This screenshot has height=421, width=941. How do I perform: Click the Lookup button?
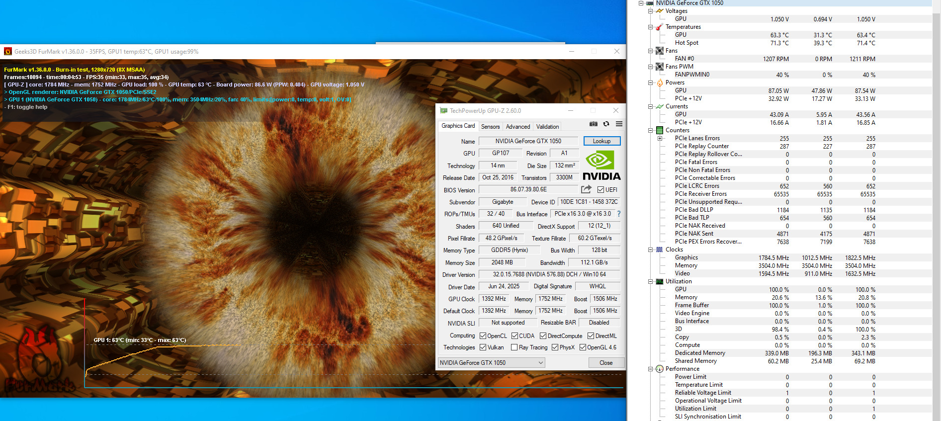click(x=601, y=141)
